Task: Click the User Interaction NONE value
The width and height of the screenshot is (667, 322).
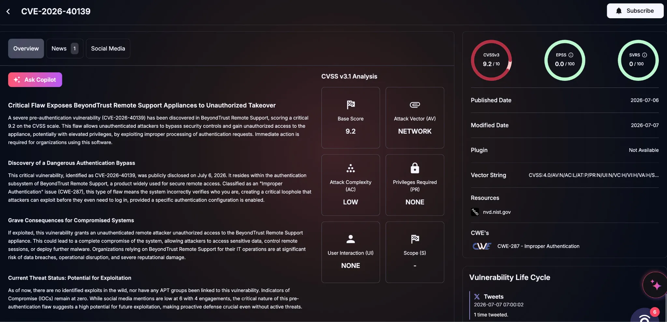Action: 350,266
